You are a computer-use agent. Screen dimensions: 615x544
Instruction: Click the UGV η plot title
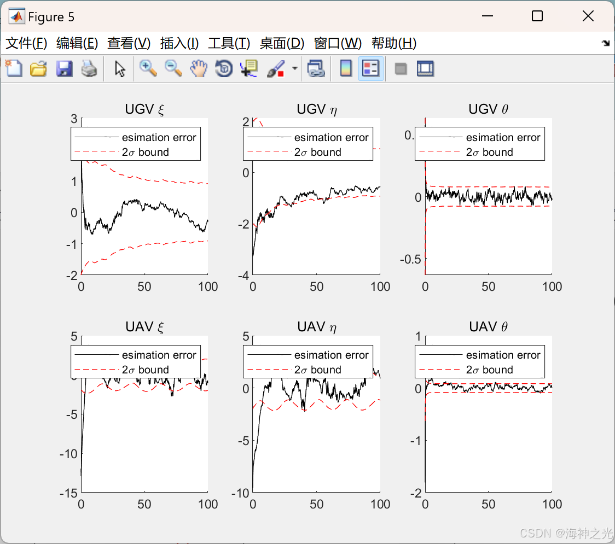[x=316, y=109]
